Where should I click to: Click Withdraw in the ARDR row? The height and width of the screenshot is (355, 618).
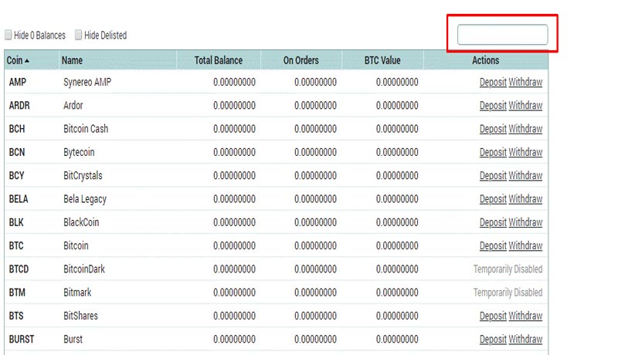tap(525, 106)
